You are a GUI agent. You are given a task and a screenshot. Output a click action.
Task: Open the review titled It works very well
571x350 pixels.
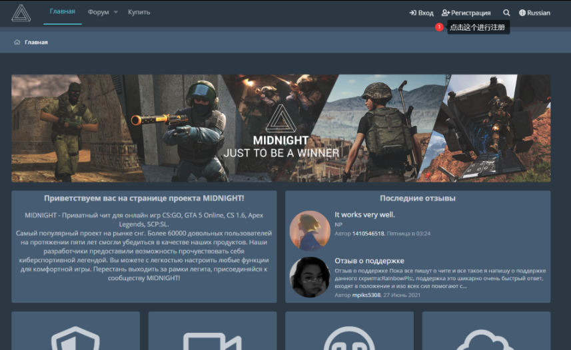tap(364, 215)
